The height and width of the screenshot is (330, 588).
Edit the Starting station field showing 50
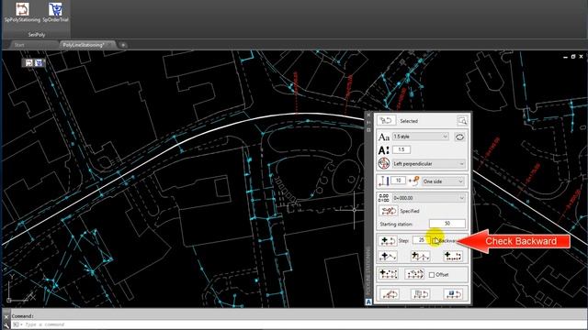click(447, 224)
